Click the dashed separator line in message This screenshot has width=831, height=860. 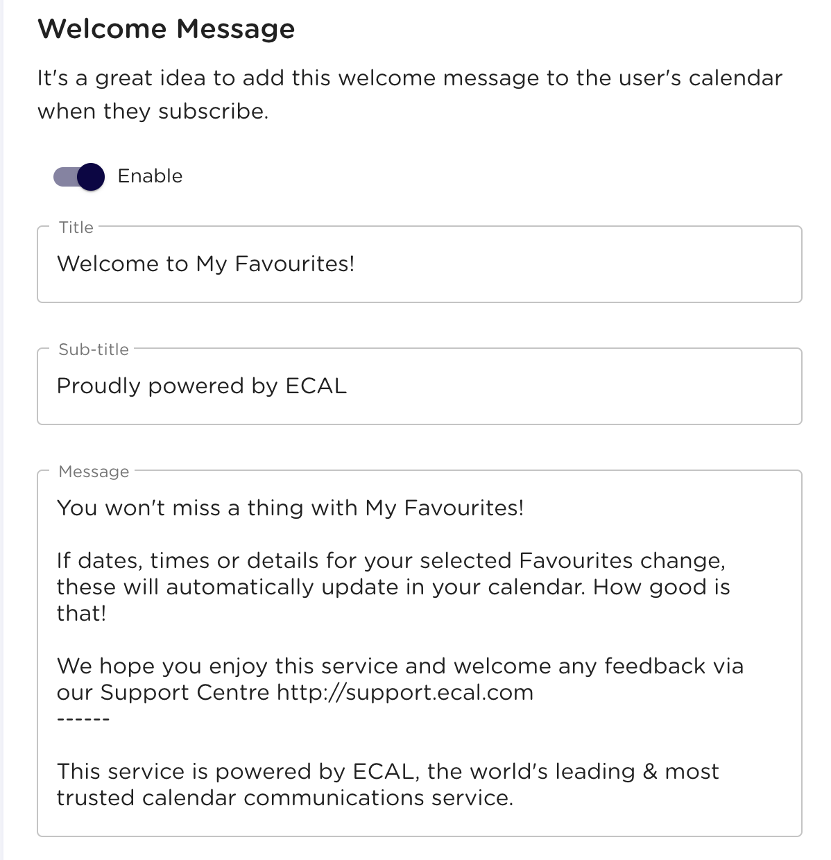[83, 719]
